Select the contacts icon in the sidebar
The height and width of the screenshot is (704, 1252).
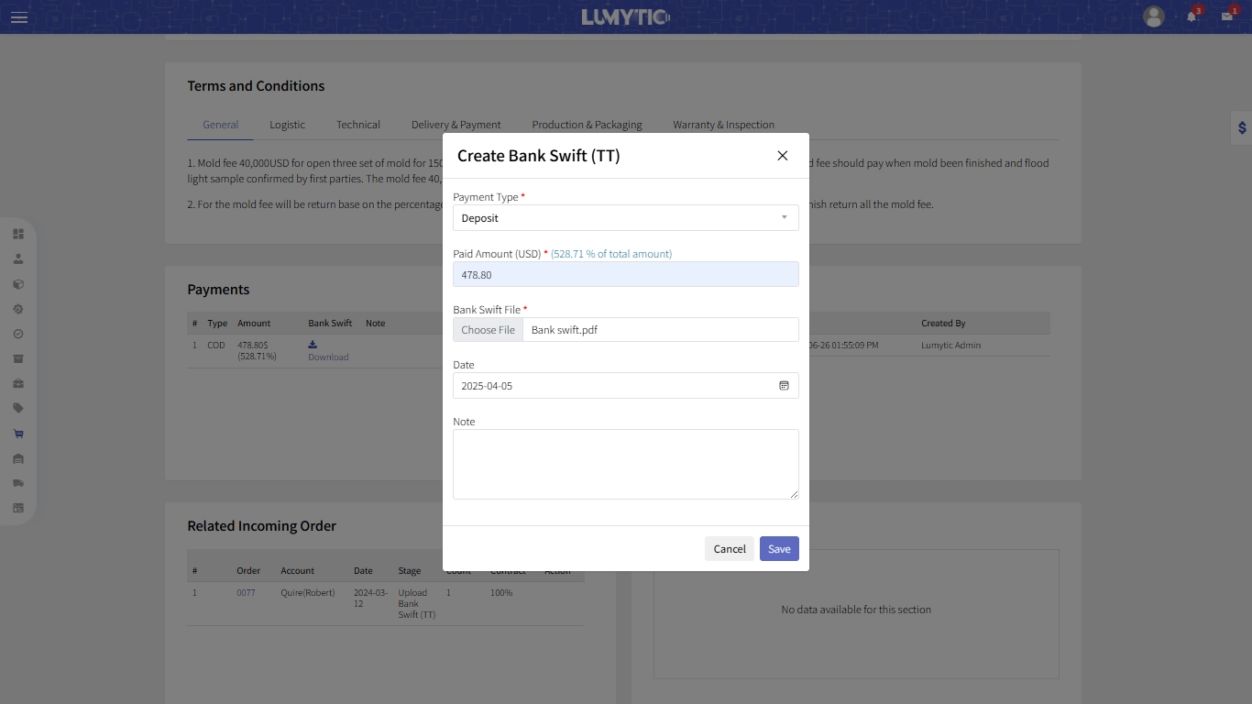pos(18,259)
